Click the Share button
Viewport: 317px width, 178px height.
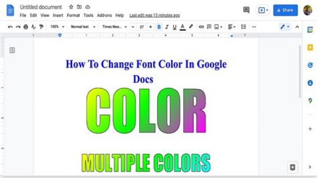pyautogui.click(x=285, y=10)
